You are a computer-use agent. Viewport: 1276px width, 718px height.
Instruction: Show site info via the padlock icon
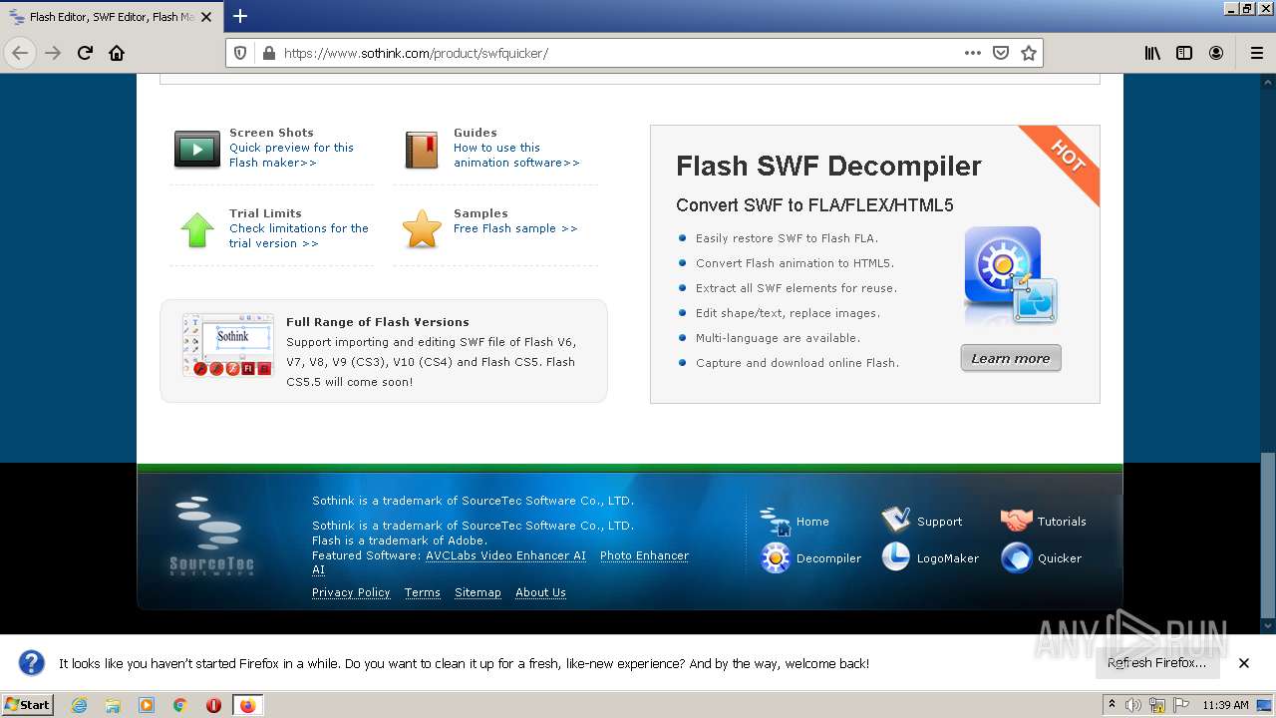(x=268, y=53)
